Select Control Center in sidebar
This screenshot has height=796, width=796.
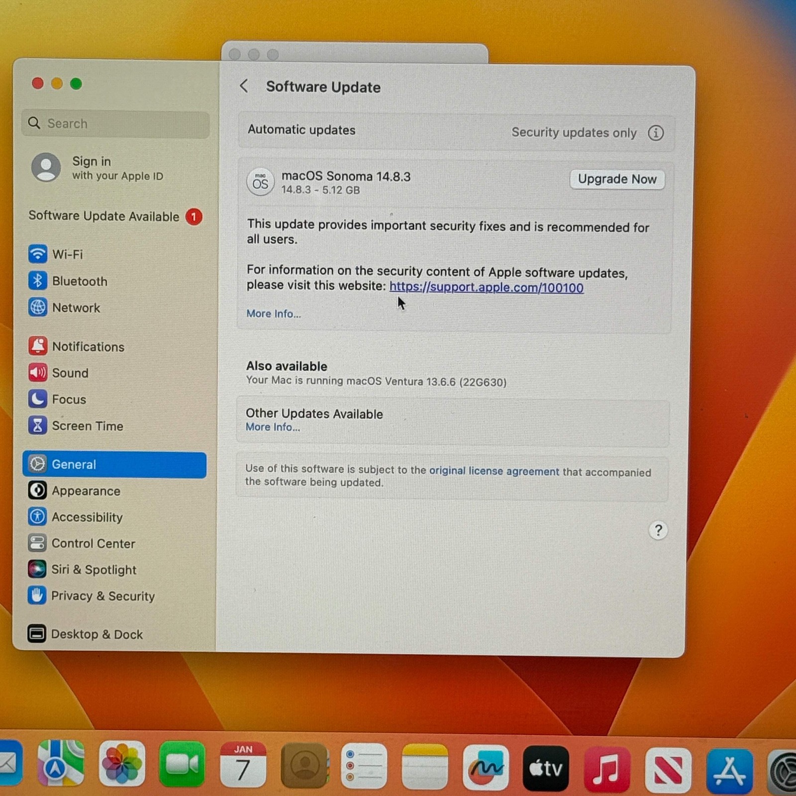pos(93,543)
